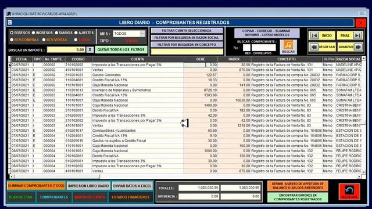Open the PLAN DE CTAS. tab
This screenshot has height=209, width=372.
tap(21, 197)
